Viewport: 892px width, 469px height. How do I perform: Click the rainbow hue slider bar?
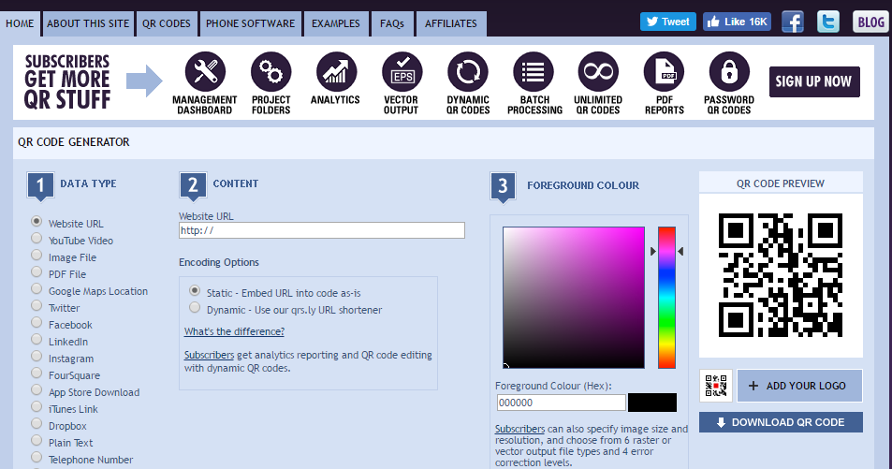(x=666, y=298)
